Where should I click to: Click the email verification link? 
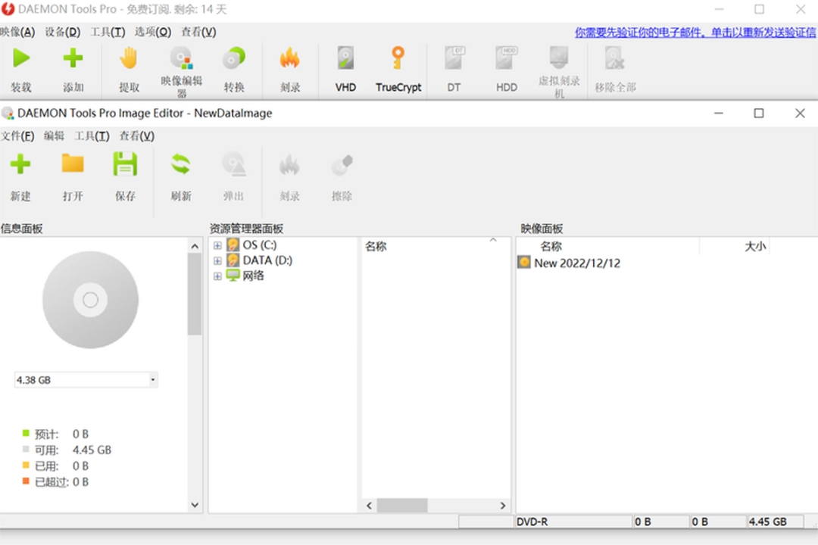(x=695, y=32)
